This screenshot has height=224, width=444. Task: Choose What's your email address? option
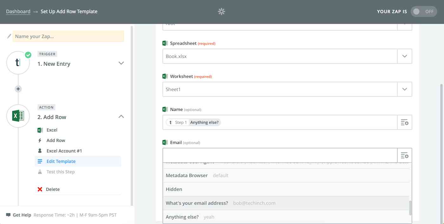pyautogui.click(x=286, y=203)
